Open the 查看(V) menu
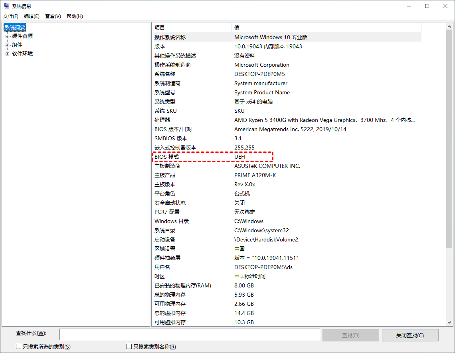The height and width of the screenshot is (353, 455). 53,16
